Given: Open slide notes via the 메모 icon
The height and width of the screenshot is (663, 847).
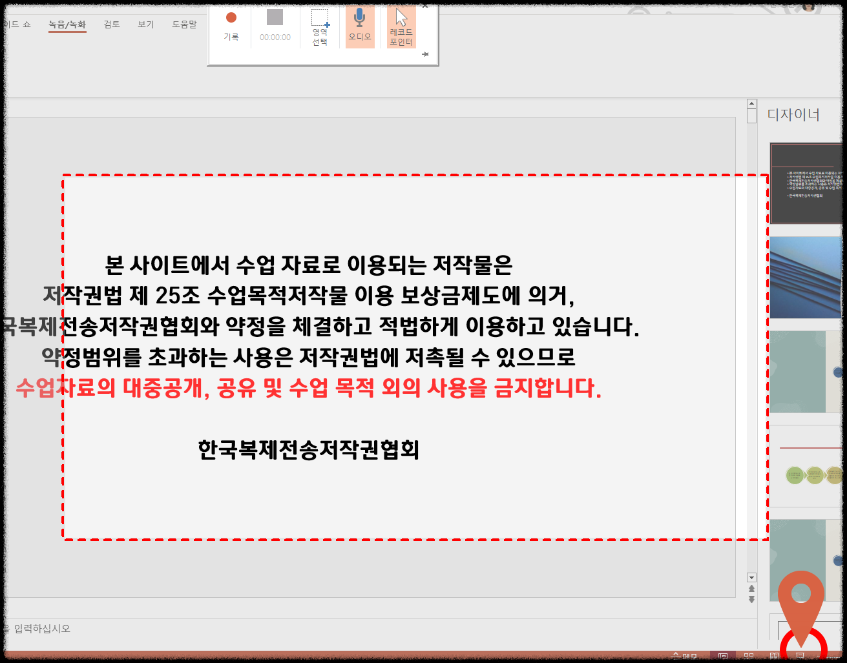Looking at the screenshot, I should (x=688, y=655).
